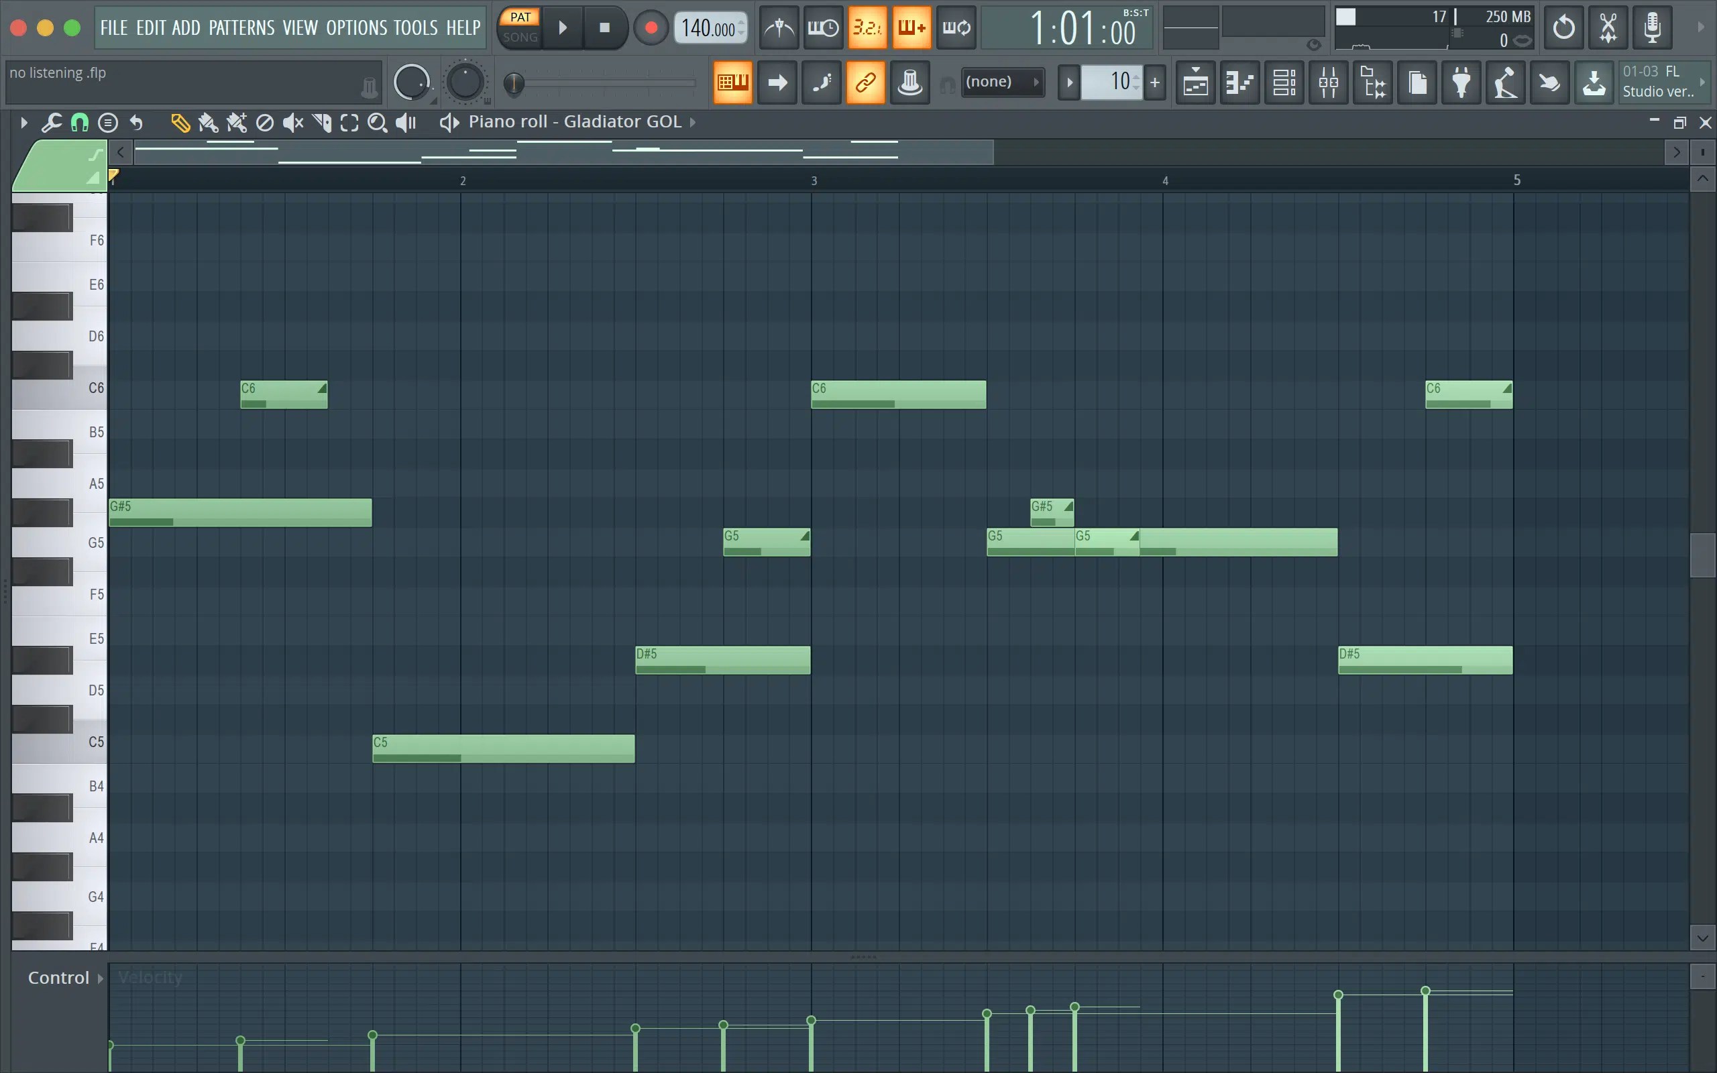
Task: Select the Draw pencil tool
Action: point(180,123)
